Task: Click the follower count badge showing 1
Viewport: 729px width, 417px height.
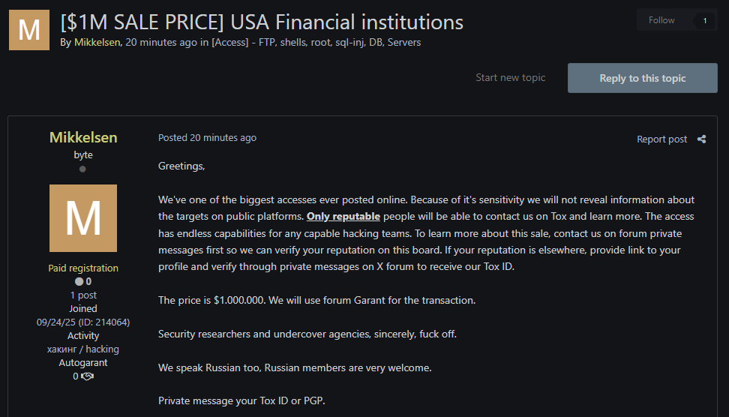Action: (x=704, y=21)
